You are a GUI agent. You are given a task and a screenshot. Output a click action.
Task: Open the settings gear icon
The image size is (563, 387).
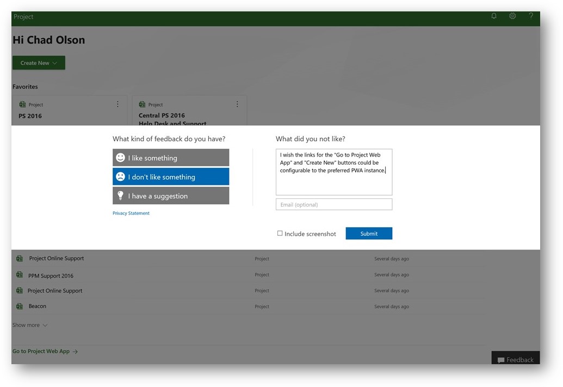(512, 16)
